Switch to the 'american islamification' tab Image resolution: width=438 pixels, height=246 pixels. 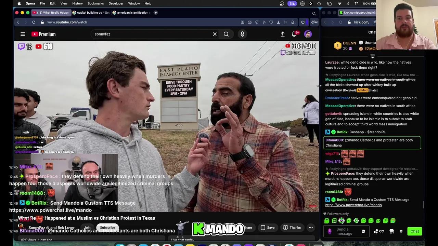click(131, 13)
